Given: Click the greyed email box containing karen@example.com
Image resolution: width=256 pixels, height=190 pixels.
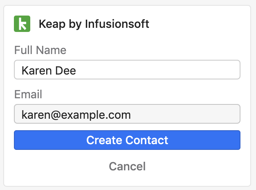Looking at the screenshot, I should 127,114.
